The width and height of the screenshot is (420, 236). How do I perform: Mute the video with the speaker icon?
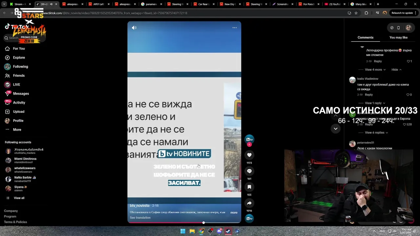(134, 28)
